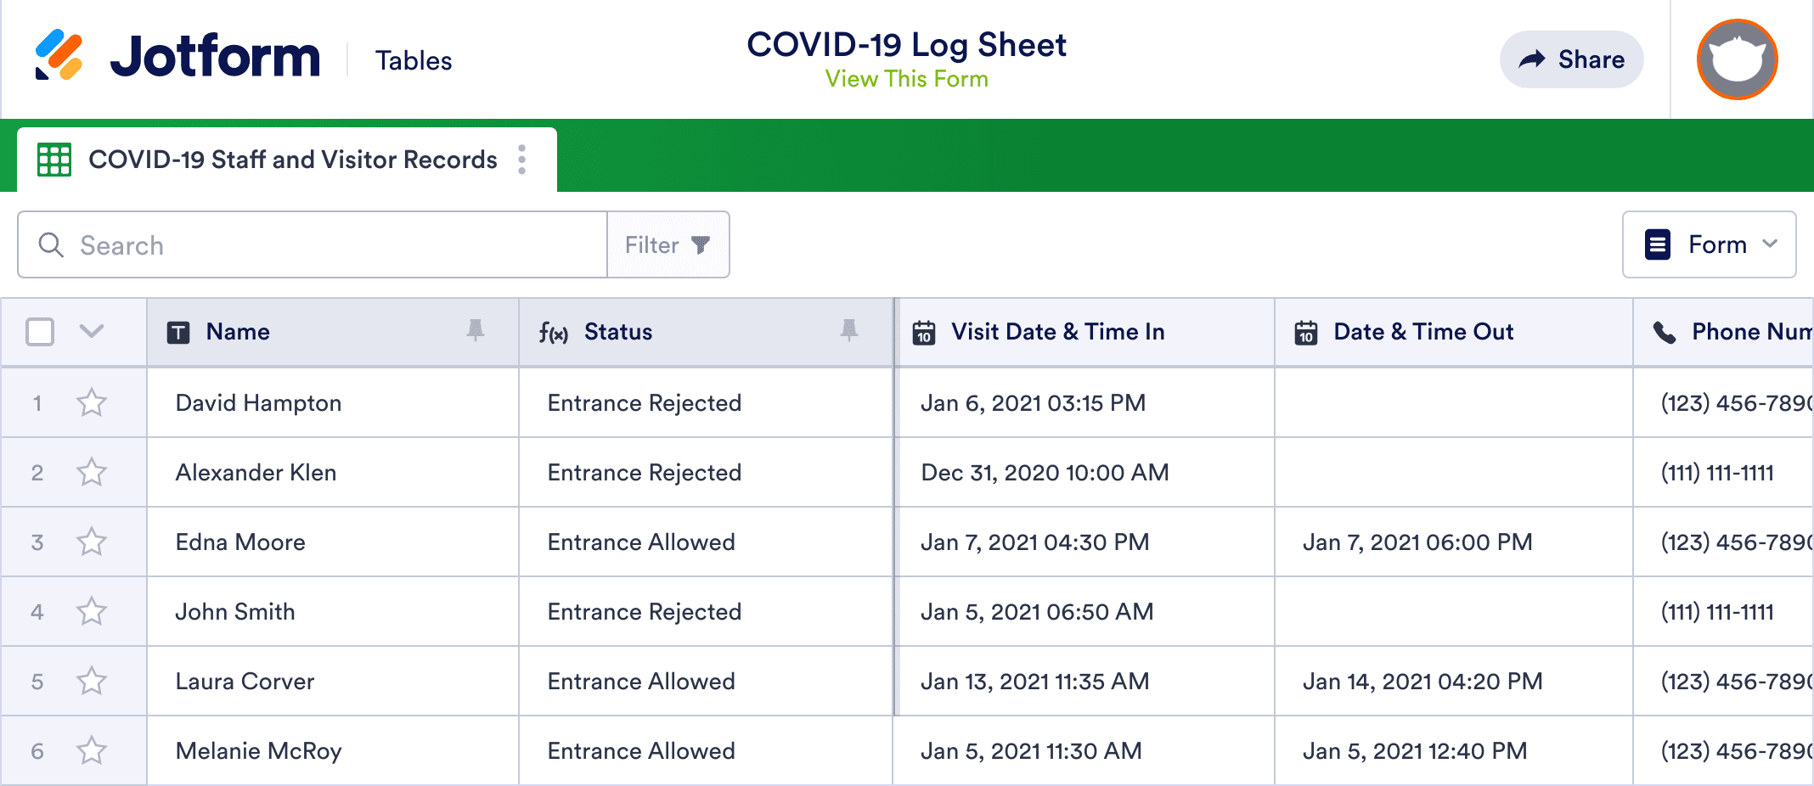Click the pin icon in Status column
Screen dimensions: 1814x786
pyautogui.click(x=848, y=330)
